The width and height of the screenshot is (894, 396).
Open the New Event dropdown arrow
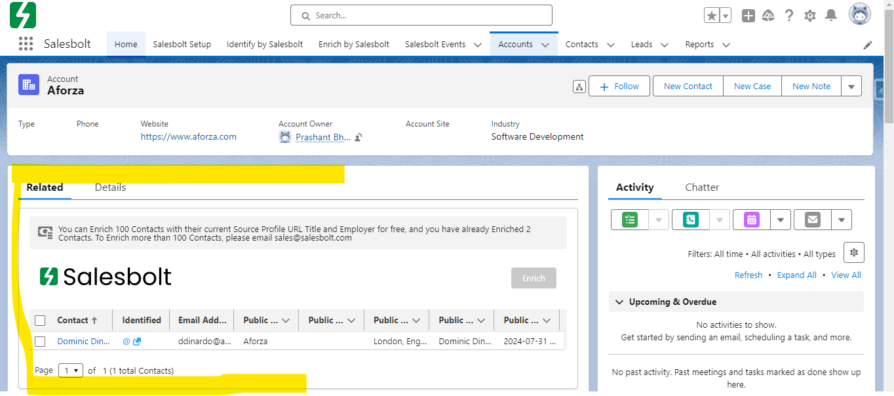(780, 220)
